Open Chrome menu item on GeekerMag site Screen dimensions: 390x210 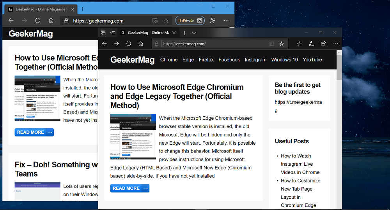tap(169, 60)
